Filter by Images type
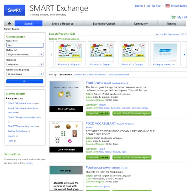This screenshot has width=191, height=191. coord(11,136)
